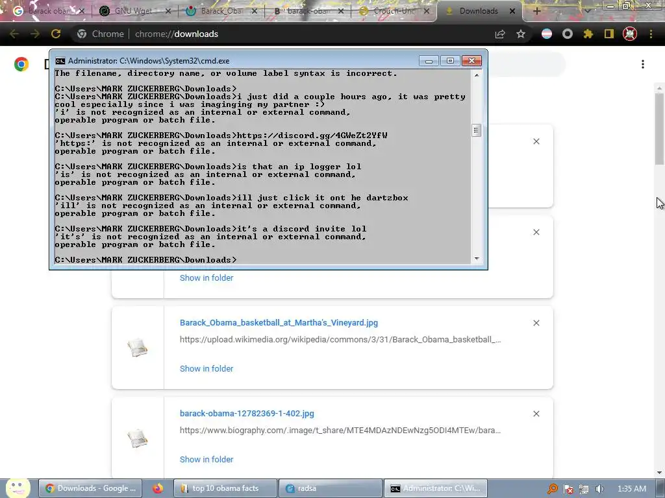Click Chrome's forward navigation arrow

point(35,34)
